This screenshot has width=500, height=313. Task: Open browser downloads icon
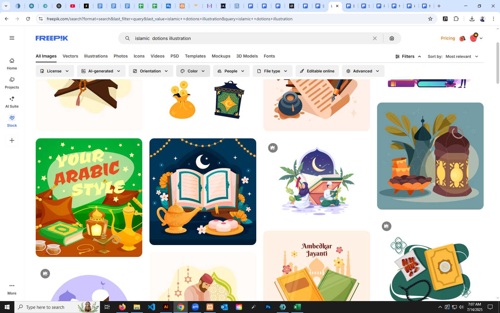[472, 19]
